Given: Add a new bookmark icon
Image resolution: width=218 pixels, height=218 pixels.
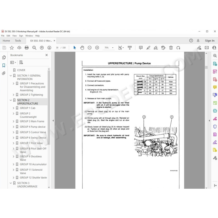Looking at the screenshot, I should tap(21, 62).
